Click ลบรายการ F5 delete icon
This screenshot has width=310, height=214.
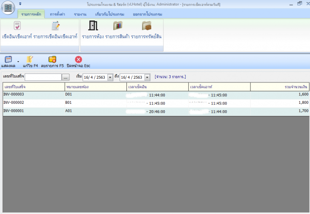52,60
